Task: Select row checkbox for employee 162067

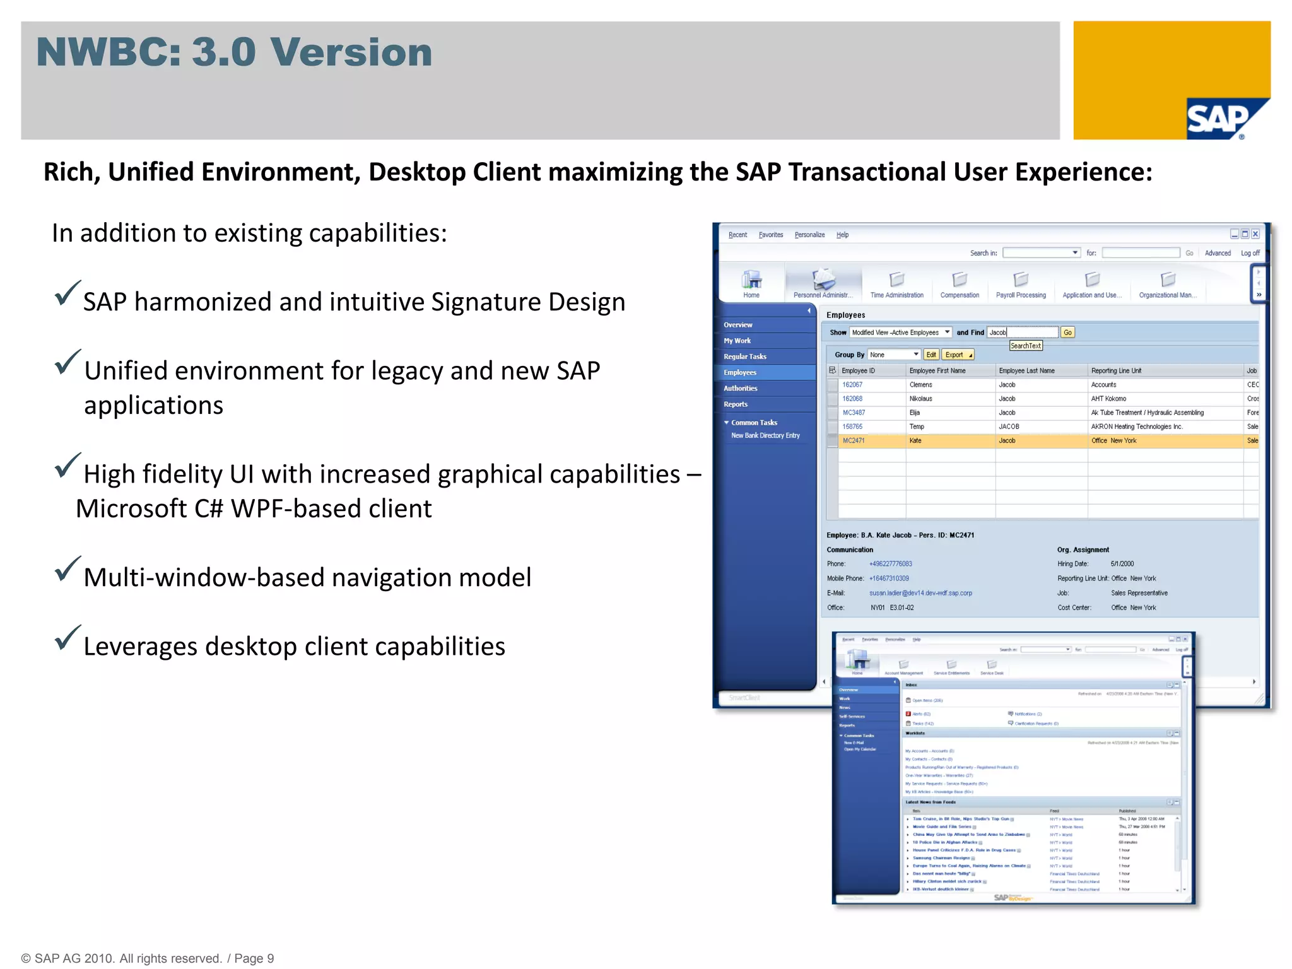Action: pos(832,385)
